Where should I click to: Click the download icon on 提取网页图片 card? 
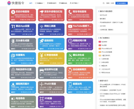[13, 84]
